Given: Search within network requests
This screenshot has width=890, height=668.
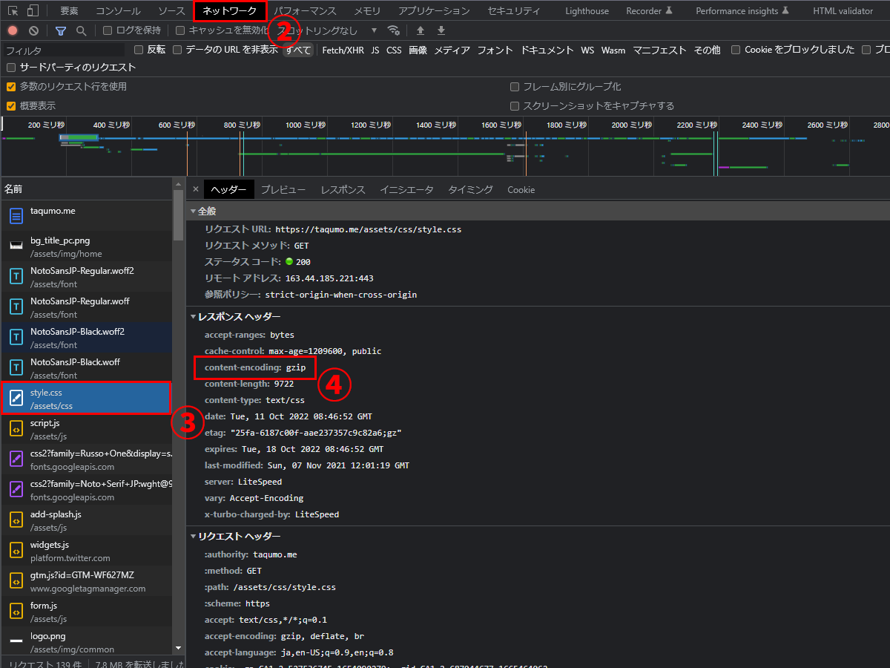Looking at the screenshot, I should (80, 30).
